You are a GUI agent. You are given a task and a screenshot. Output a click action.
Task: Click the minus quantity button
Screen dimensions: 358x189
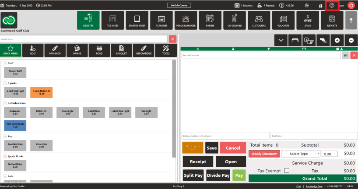click(351, 40)
